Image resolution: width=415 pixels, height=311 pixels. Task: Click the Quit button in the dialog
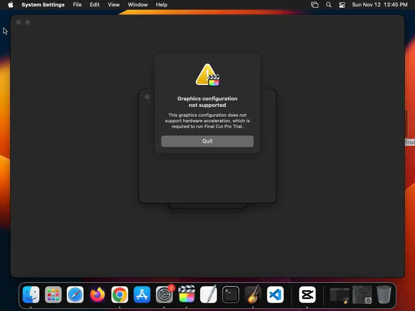[207, 141]
